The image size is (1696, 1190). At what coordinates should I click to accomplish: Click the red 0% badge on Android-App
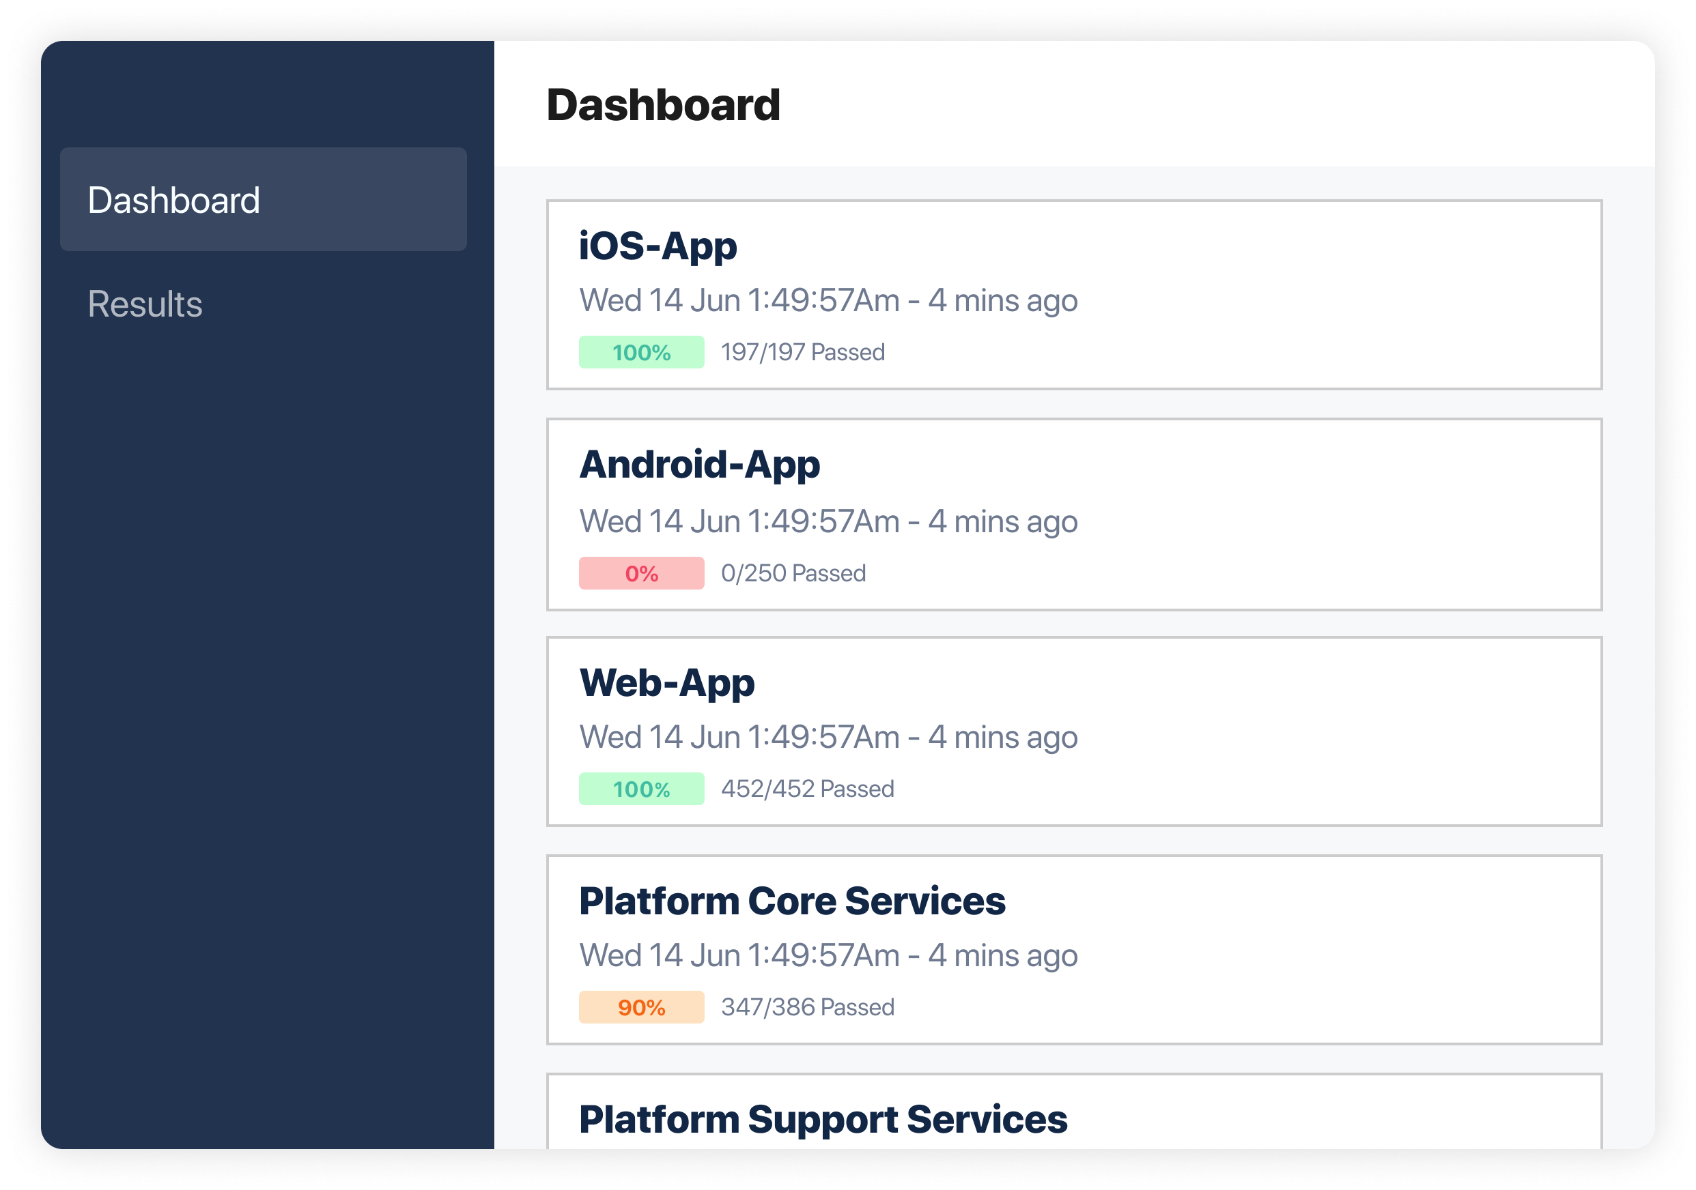[x=641, y=573]
